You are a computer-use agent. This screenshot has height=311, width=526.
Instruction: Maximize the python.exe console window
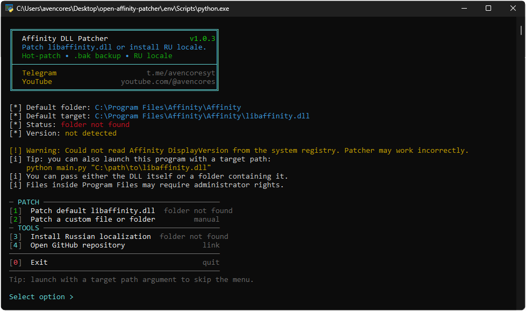(488, 9)
